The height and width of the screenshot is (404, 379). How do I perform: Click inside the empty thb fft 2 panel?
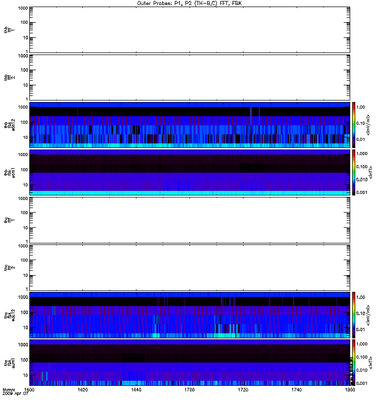(x=189, y=77)
